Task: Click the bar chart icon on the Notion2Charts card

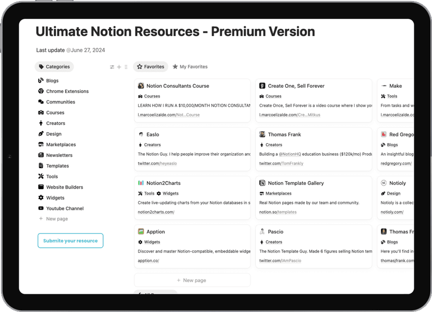Action: 141,183
